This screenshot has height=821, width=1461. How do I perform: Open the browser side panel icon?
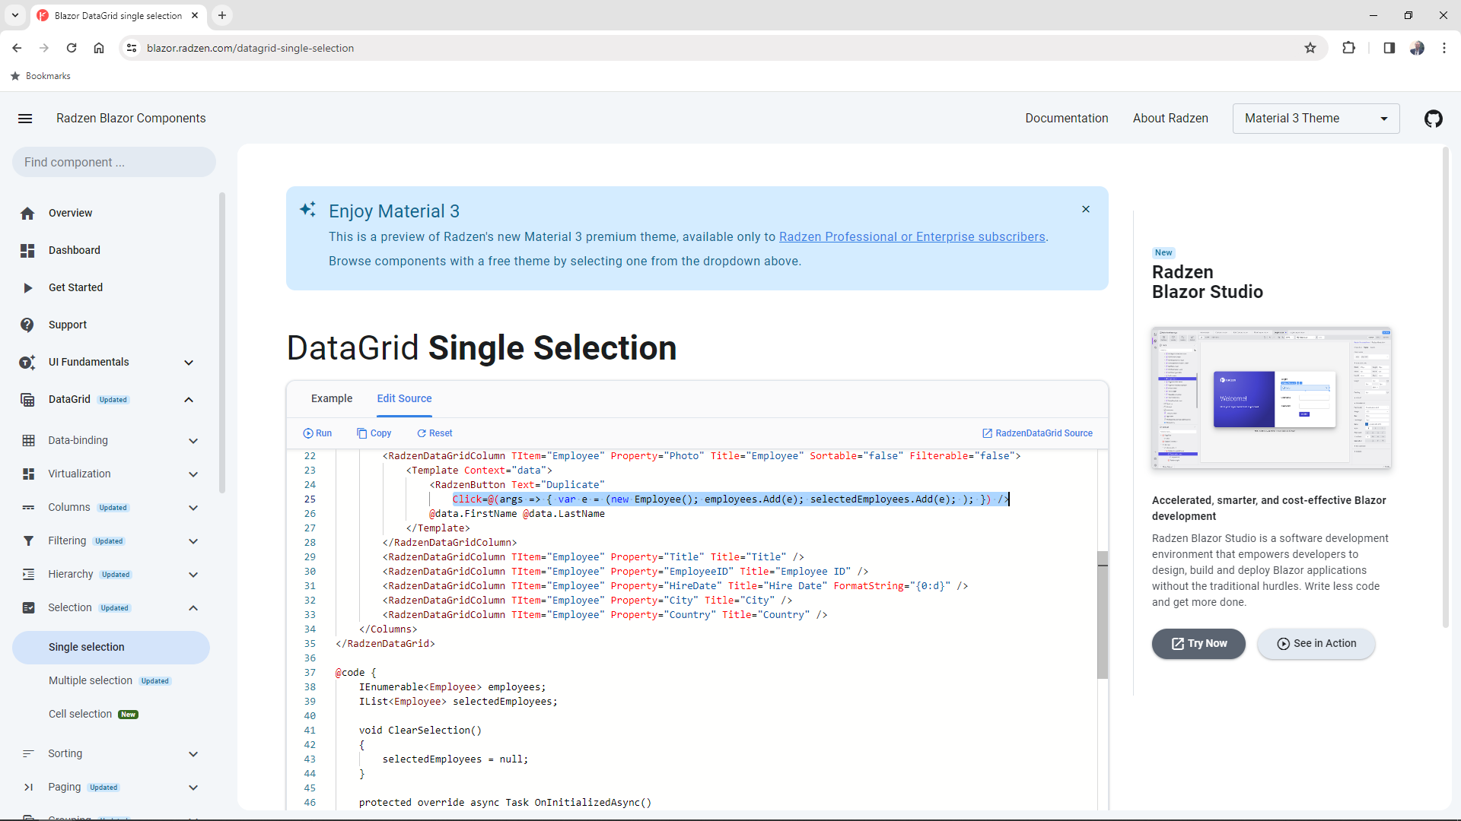[1389, 48]
